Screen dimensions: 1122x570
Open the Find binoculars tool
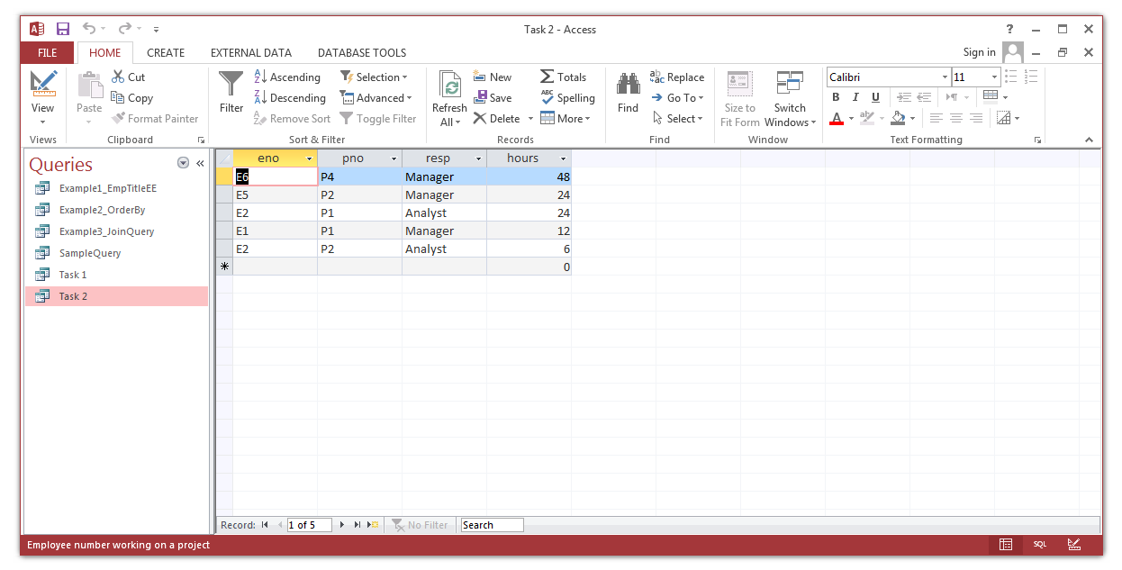pyautogui.click(x=628, y=93)
